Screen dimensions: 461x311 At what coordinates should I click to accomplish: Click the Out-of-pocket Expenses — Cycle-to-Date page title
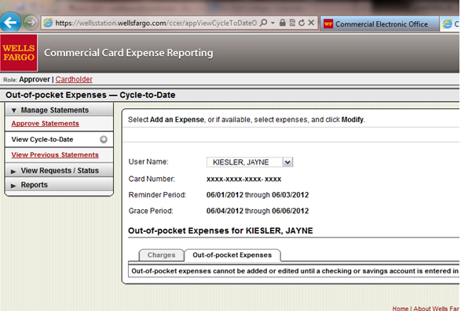click(x=90, y=95)
